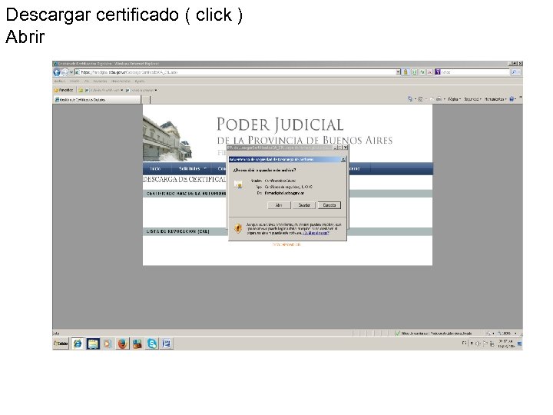Screen dimensions: 553x415
Task: Click the Home icon in the command bar
Action: pos(410,99)
